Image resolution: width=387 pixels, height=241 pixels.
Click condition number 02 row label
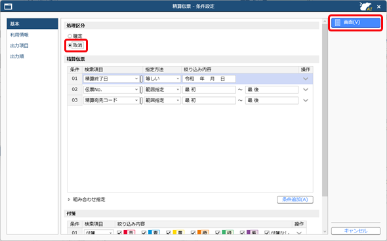[x=75, y=90]
